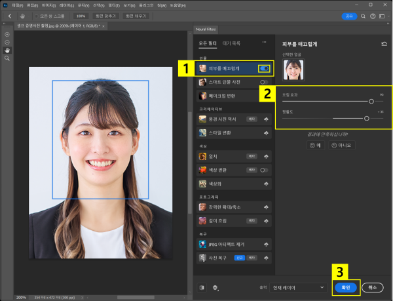Select the Hand tool in left toolbar
The width and height of the screenshot is (393, 301).
[x=7, y=50]
